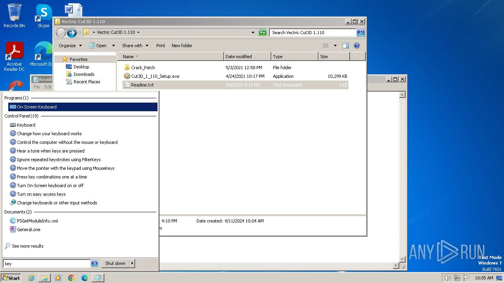This screenshot has height=283, width=504.
Task: Switch to Notepad taskbar item
Action: (98, 278)
